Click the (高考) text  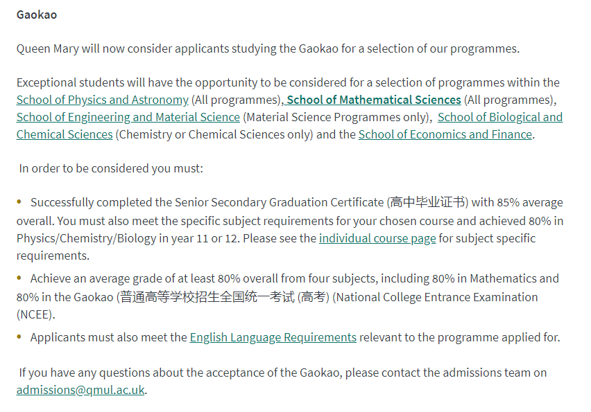click(314, 297)
